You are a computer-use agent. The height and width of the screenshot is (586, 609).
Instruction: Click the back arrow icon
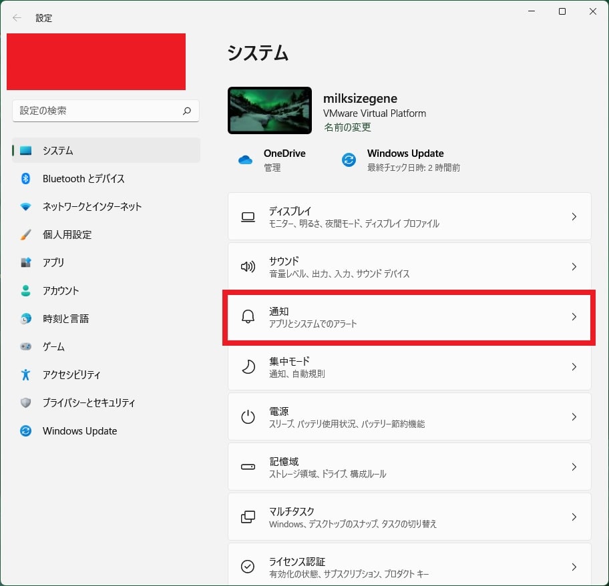pyautogui.click(x=17, y=17)
